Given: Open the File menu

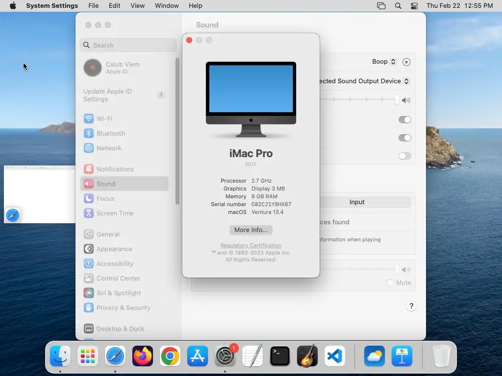Looking at the screenshot, I should (94, 6).
